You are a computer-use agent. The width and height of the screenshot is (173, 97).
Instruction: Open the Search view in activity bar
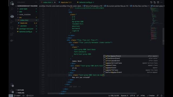click(x=12, y=9)
